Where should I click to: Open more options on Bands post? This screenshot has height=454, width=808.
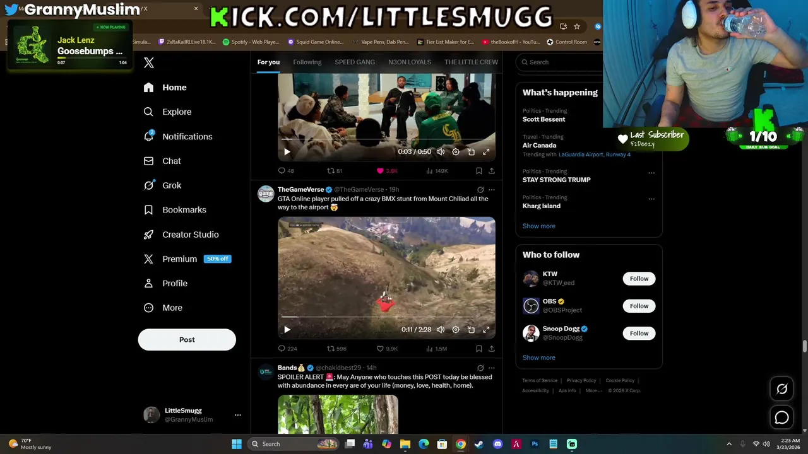(x=492, y=368)
